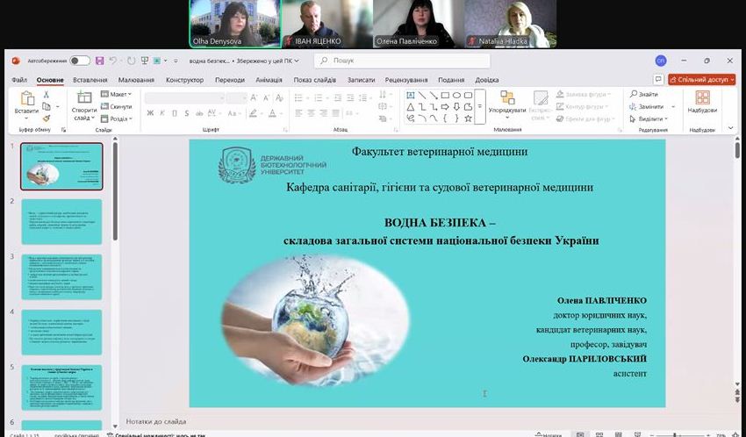Expand the shapes gallery More button
Screen dimensions: 746x437
pyautogui.click(x=480, y=106)
